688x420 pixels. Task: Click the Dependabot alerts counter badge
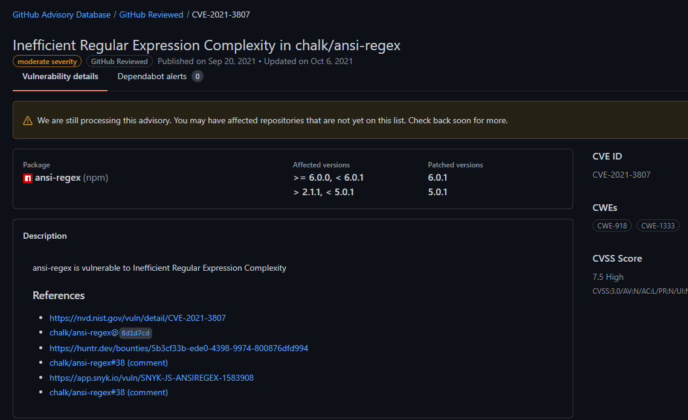pos(198,76)
